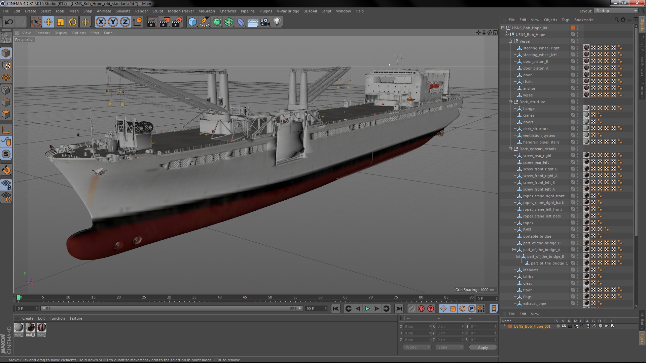Select the cranes object in tree
Image resolution: width=646 pixels, height=363 pixels.
[528, 115]
